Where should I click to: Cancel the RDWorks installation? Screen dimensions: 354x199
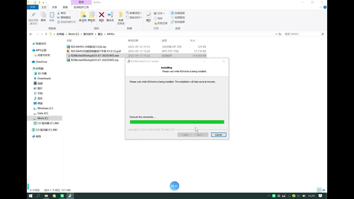(x=218, y=135)
